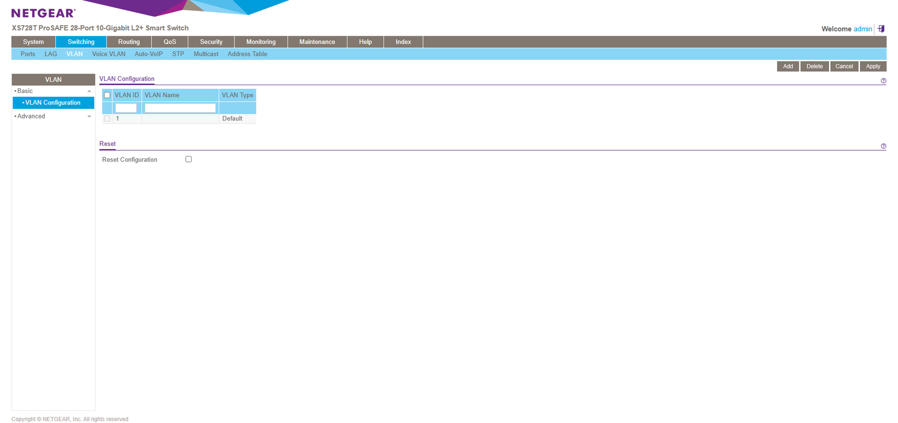The image size is (898, 423).
Task: Click the Apply button
Action: point(873,66)
